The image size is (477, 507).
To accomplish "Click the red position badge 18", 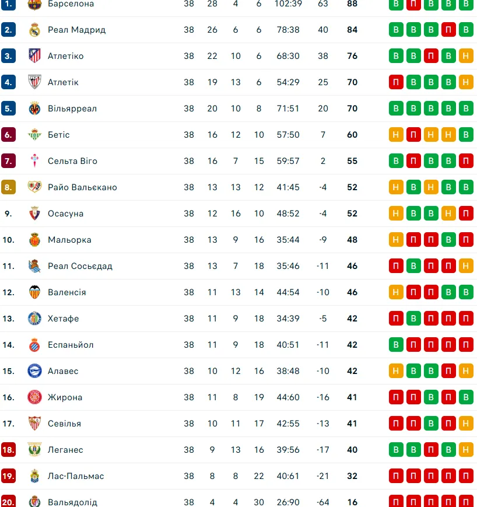I will pos(8,450).
